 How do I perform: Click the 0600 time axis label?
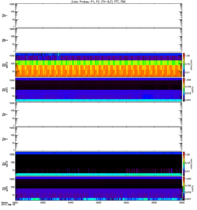tap(182, 202)
